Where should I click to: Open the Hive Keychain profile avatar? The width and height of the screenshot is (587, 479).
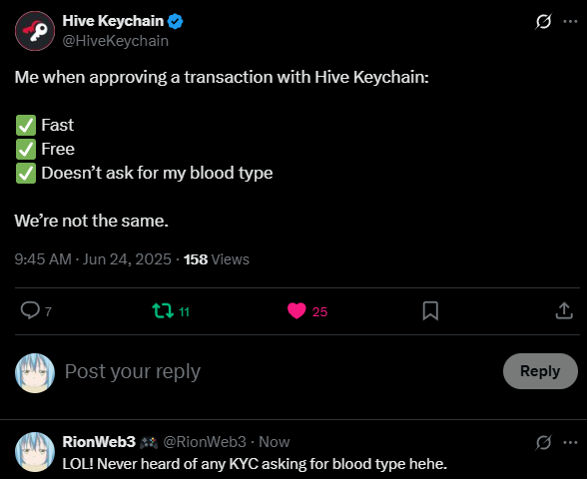click(x=35, y=31)
